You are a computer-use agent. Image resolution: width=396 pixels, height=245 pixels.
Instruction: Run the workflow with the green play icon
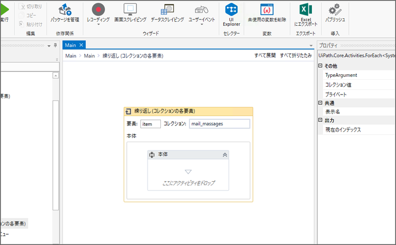4,9
